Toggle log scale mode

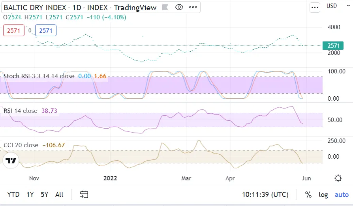pos(323,195)
